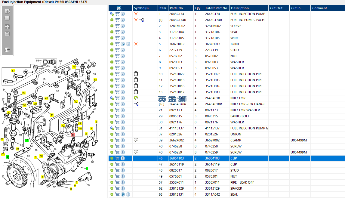345x198 pixels.
Task: Select green callout 18 in the diagram
Action: point(26,140)
